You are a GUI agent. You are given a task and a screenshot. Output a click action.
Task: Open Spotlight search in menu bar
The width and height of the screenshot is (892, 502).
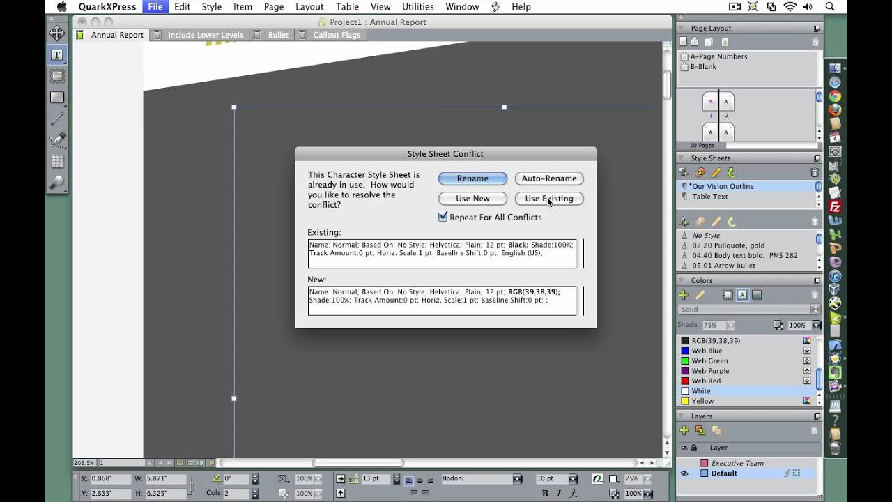[x=829, y=6]
